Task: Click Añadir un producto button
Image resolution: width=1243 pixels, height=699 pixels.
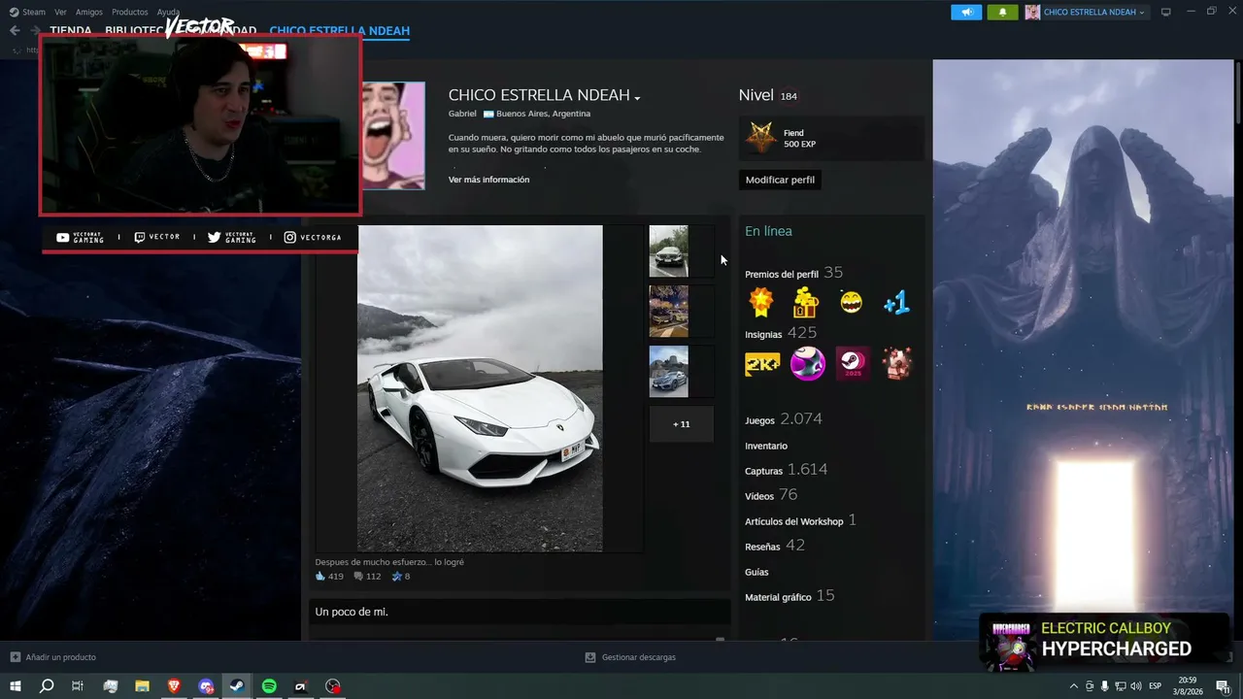Action: tap(53, 657)
